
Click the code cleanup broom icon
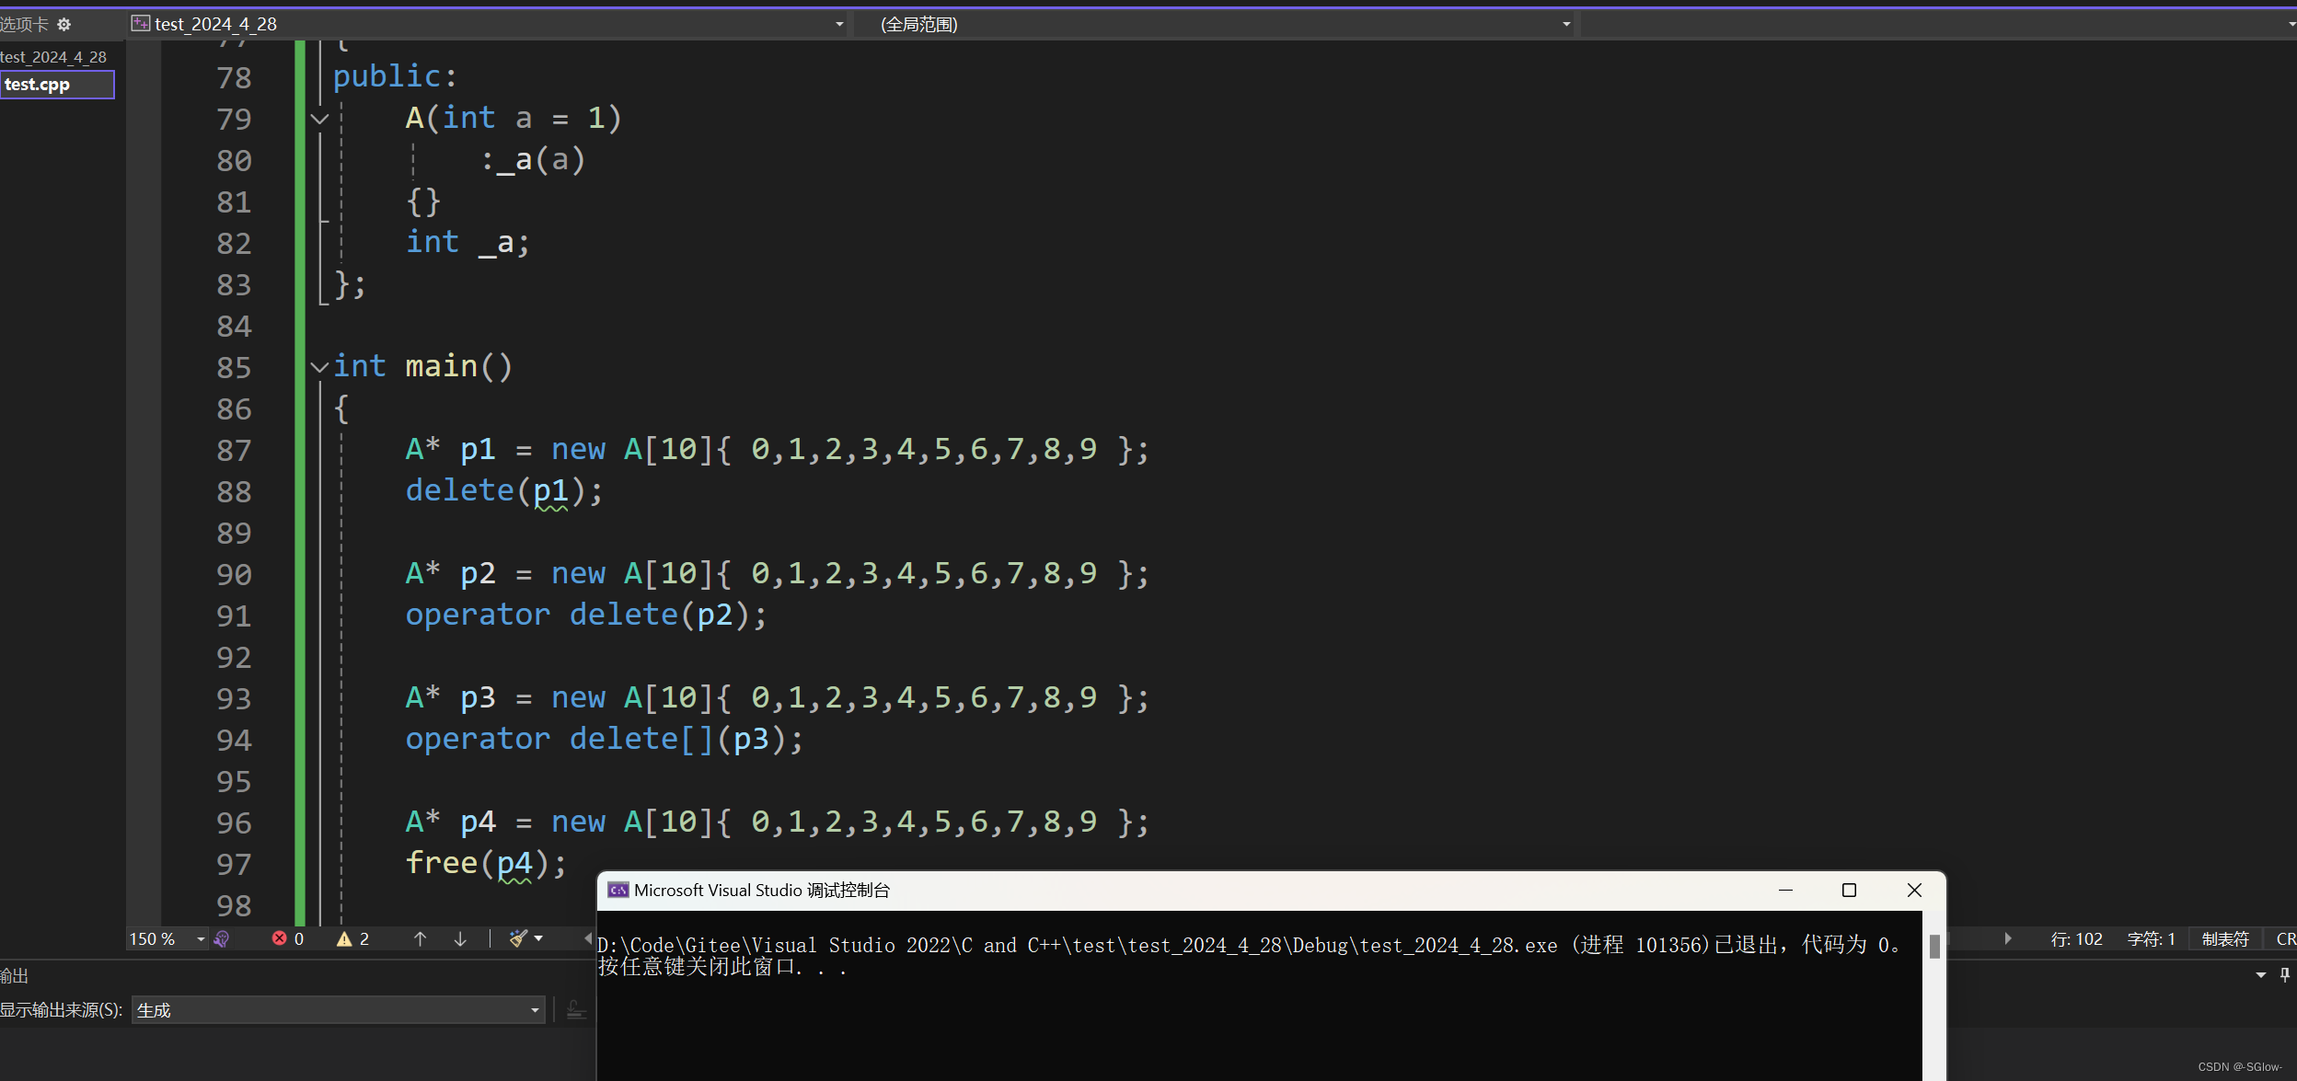tap(518, 938)
